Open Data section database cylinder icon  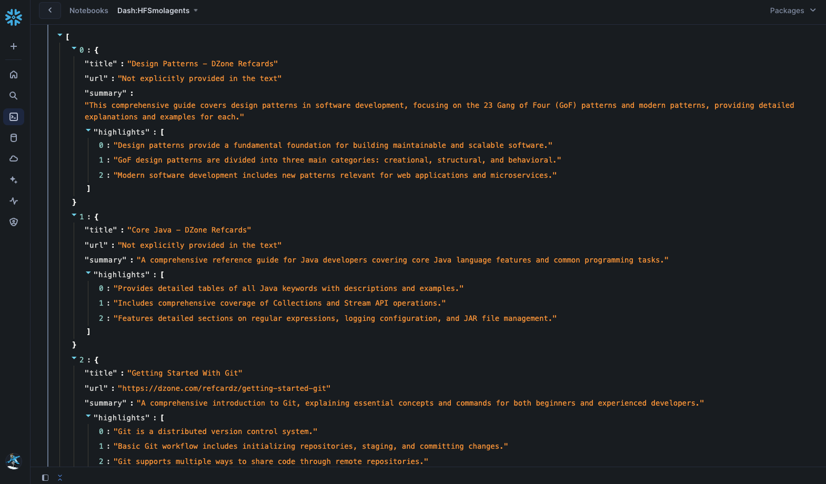14,138
